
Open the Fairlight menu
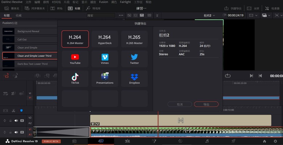pyautogui.click(x=125, y=2)
